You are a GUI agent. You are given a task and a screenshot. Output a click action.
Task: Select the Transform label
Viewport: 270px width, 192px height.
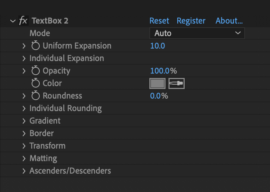47,146
